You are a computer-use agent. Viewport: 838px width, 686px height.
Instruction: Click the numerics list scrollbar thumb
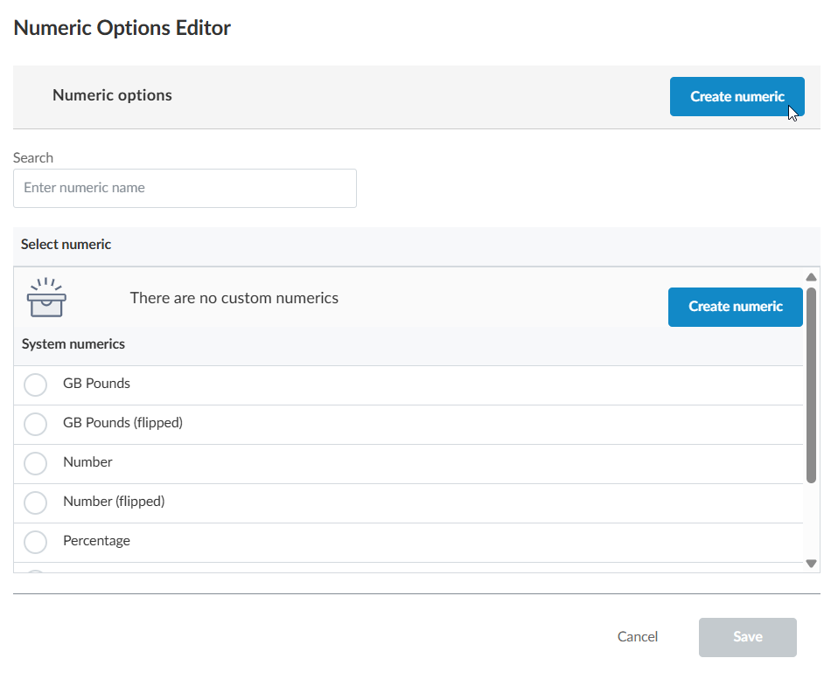click(x=811, y=385)
